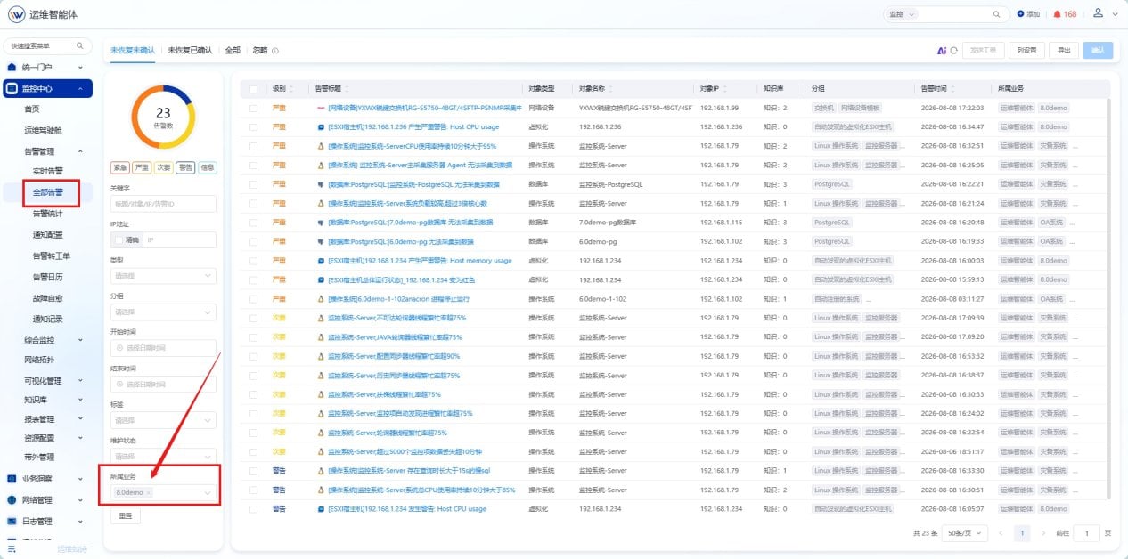Screen dimensions: 1128x559
Task: Click the 发送工单 button
Action: (x=983, y=51)
